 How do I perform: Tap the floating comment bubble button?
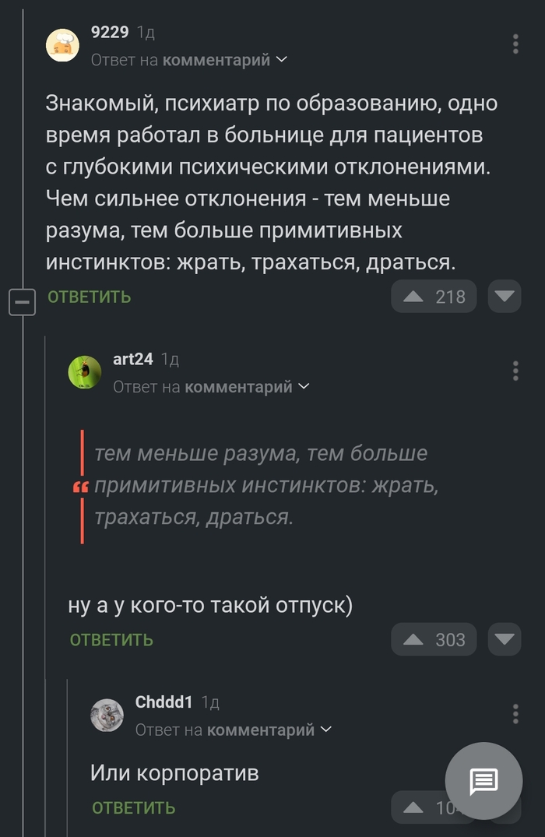pyautogui.click(x=483, y=782)
